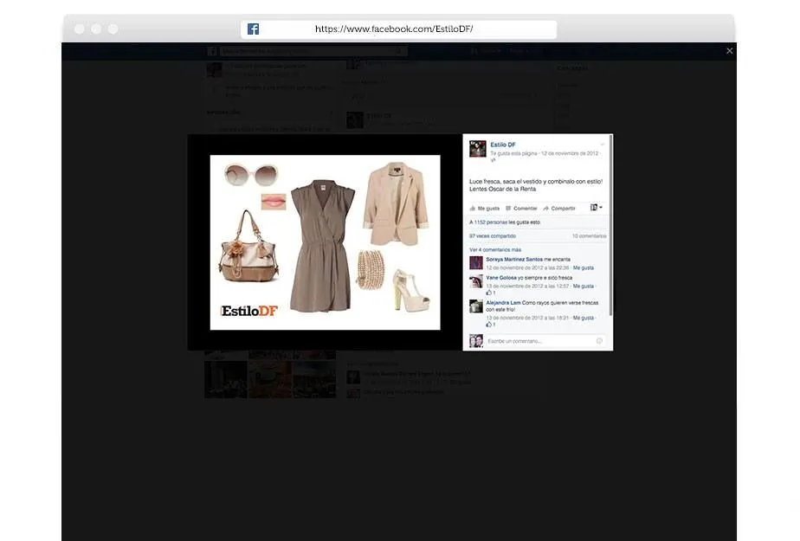Click the 'Escribe un comentario...' field

[x=545, y=340]
